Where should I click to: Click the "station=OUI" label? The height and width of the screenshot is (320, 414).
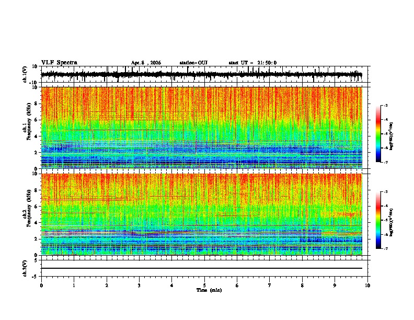pos(193,63)
